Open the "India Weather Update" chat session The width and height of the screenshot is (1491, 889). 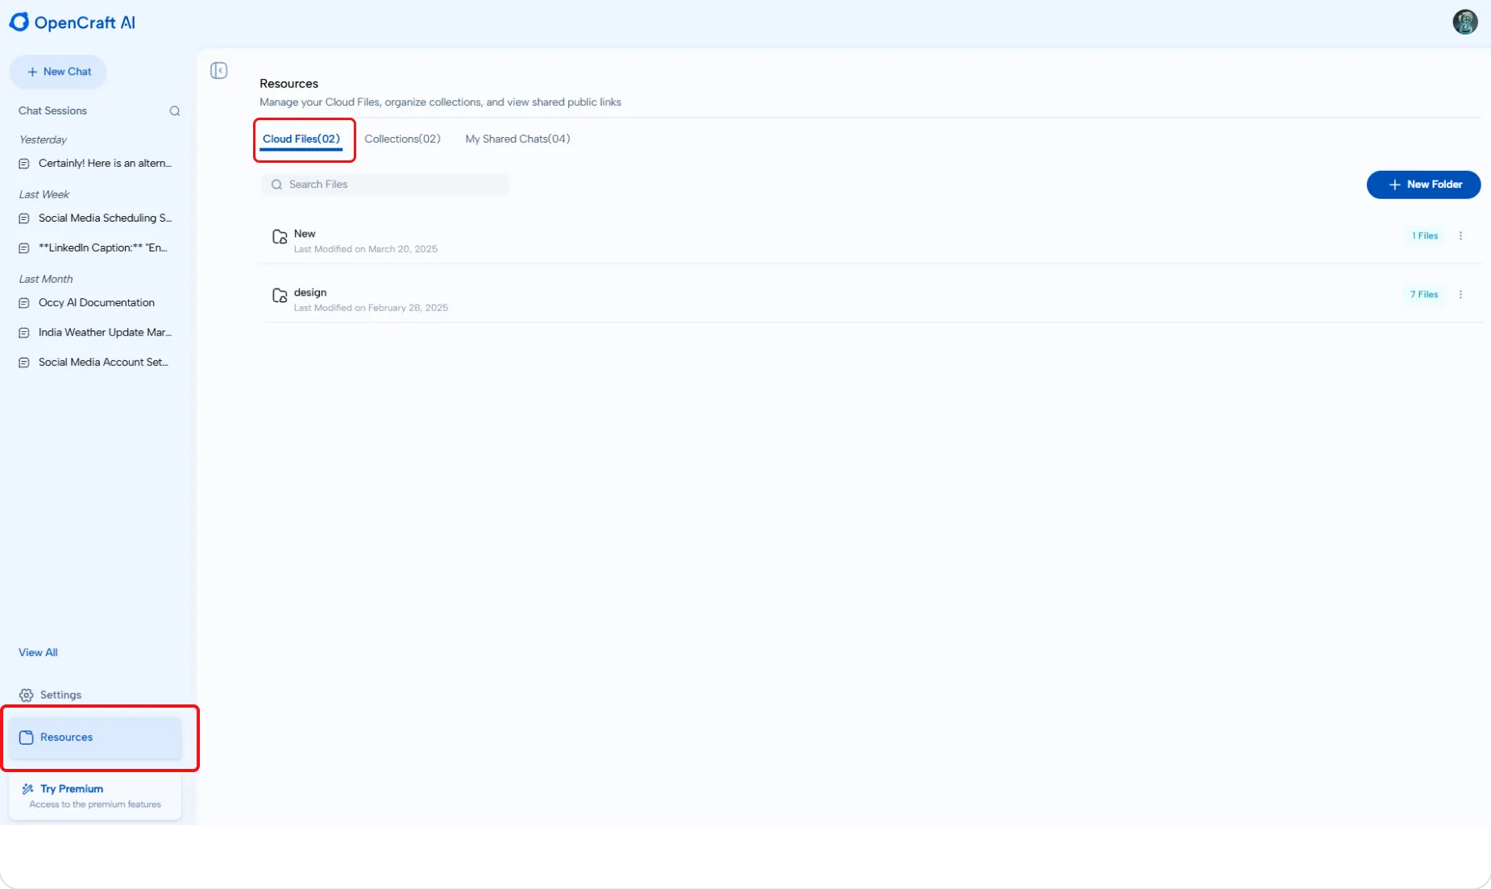click(x=105, y=332)
